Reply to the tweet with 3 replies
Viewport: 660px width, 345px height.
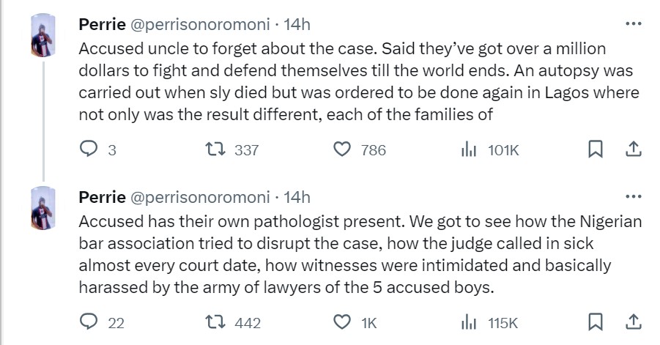[89, 150]
